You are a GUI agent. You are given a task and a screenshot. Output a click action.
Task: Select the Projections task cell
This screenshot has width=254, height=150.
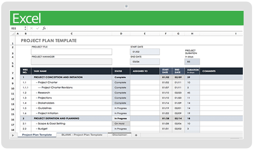pos(72,98)
